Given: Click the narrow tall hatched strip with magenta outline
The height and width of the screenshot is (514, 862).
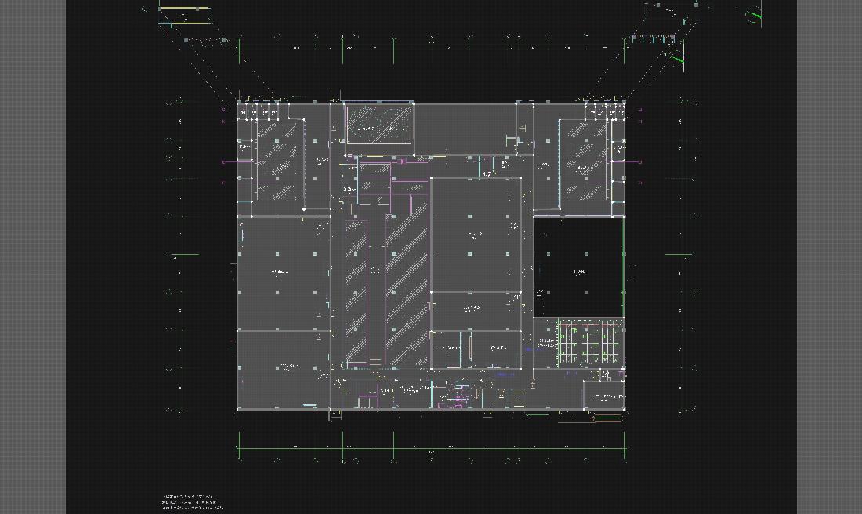Looking at the screenshot, I should point(357,291).
